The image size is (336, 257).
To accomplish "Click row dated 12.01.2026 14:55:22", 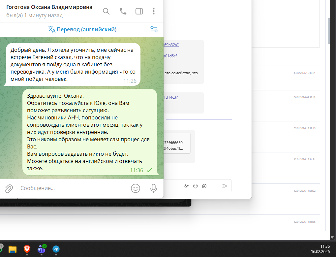I will click(286, 199).
